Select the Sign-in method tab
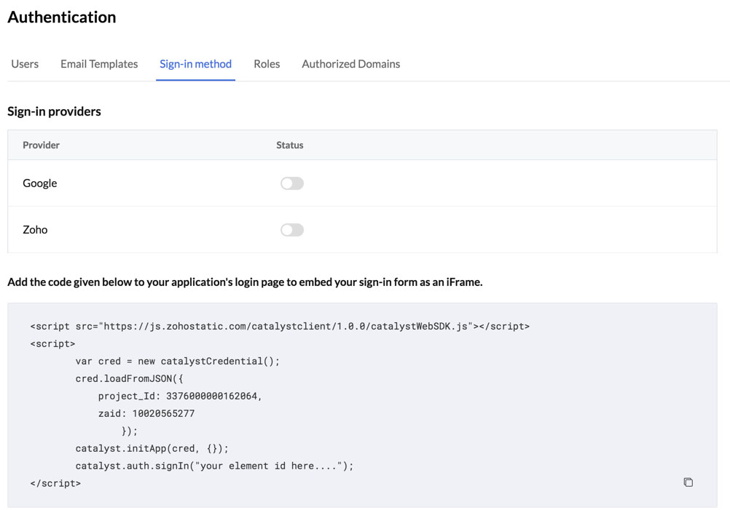The height and width of the screenshot is (510, 730). (x=195, y=64)
